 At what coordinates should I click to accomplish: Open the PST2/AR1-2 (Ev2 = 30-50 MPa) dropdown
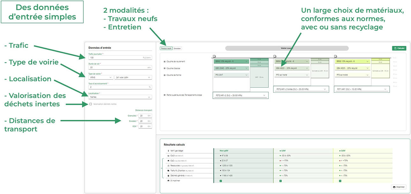240,95
